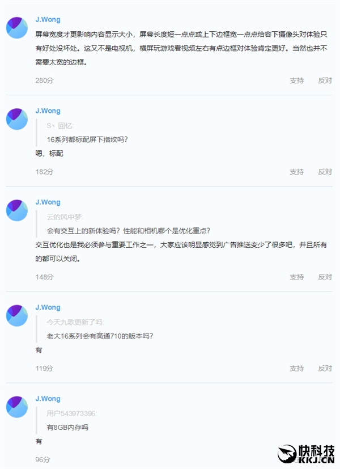340x469 pixels.
Task: Click 支持 on the 280分 comment
Action: pyautogui.click(x=297, y=81)
